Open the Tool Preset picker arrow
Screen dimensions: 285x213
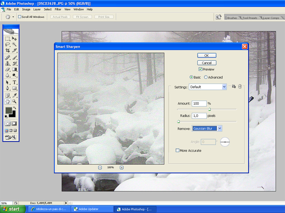14,17
